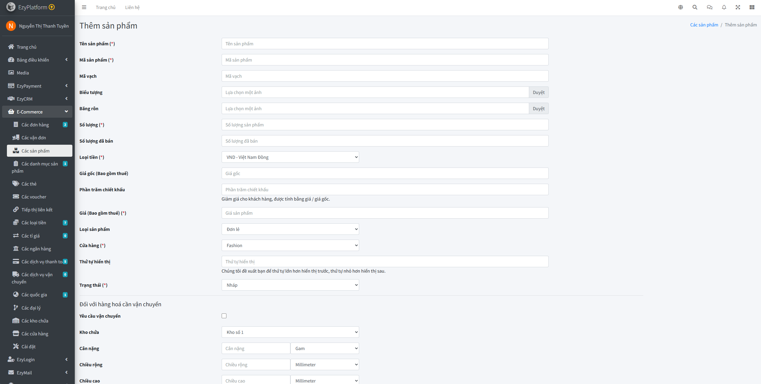Viewport: 761px width, 384px height.
Task: Open the notifications bell icon
Action: click(724, 8)
